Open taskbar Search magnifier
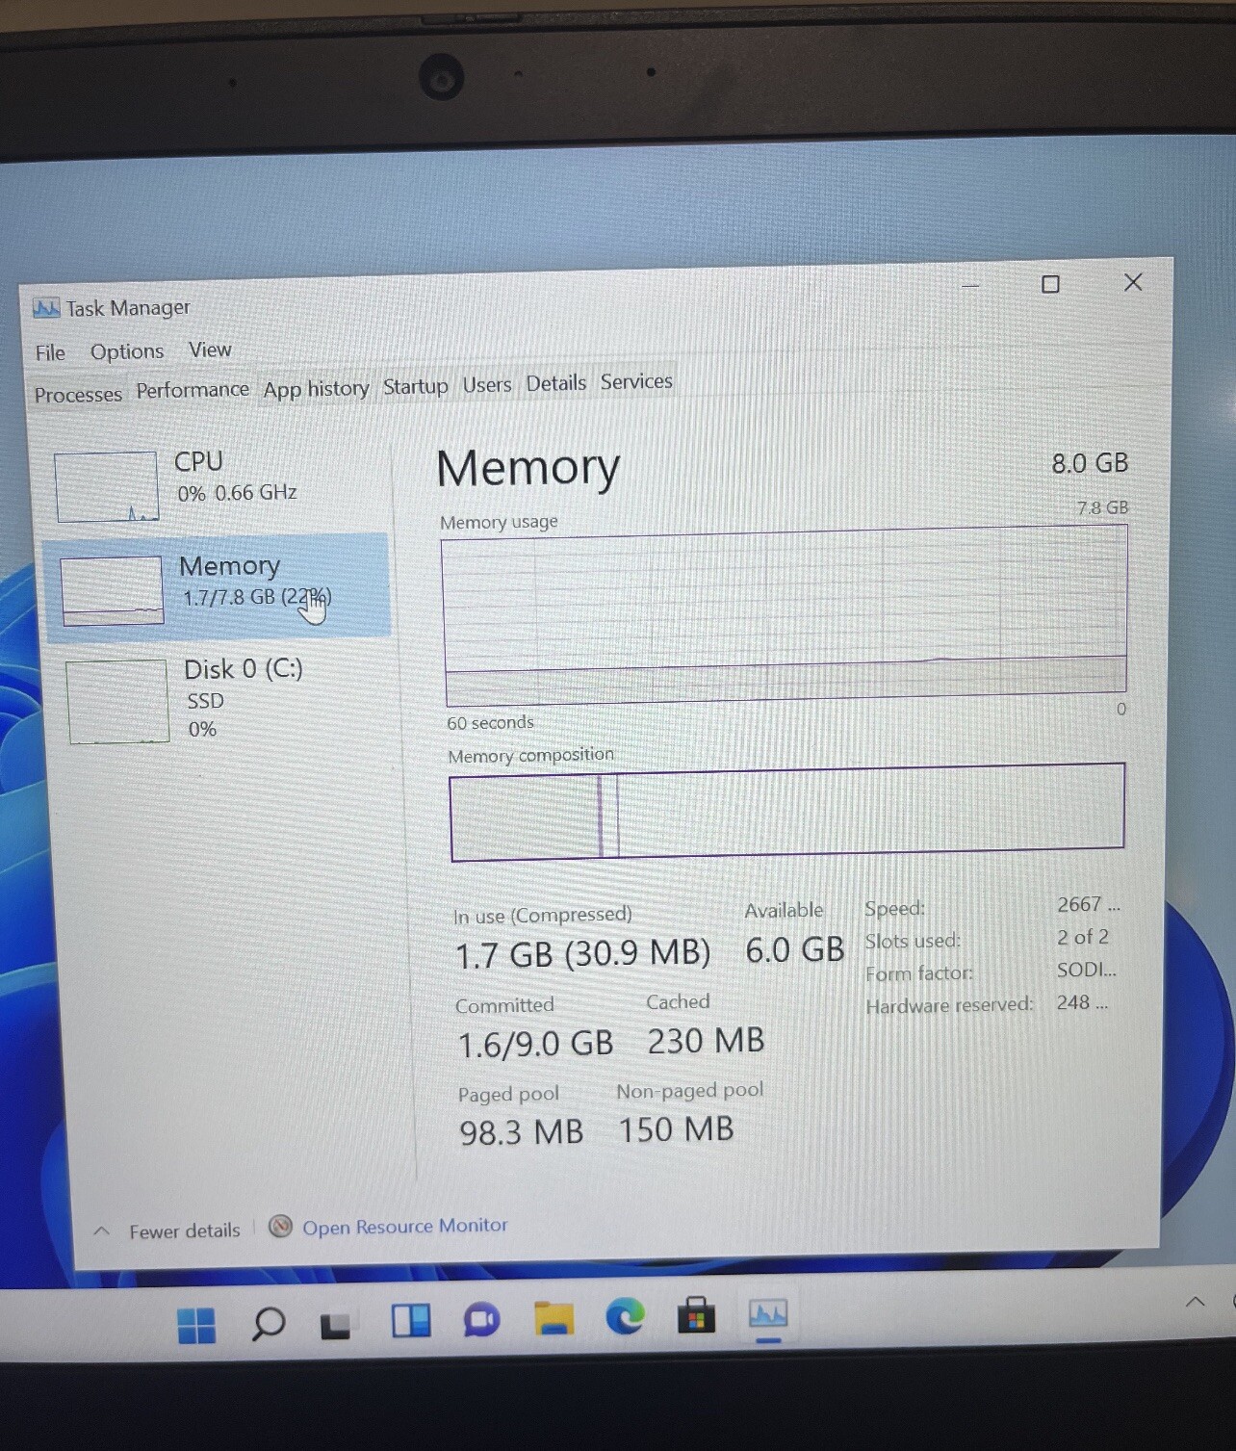1236x1451 pixels. 268,1324
